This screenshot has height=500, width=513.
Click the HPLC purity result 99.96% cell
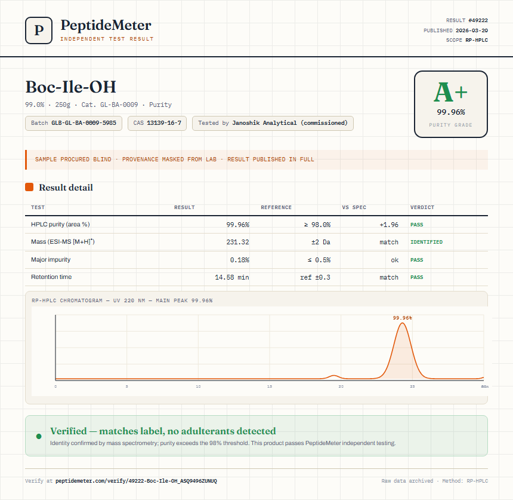[x=237, y=225]
